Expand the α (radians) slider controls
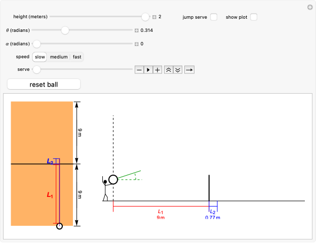316x243 pixels. click(x=136, y=44)
